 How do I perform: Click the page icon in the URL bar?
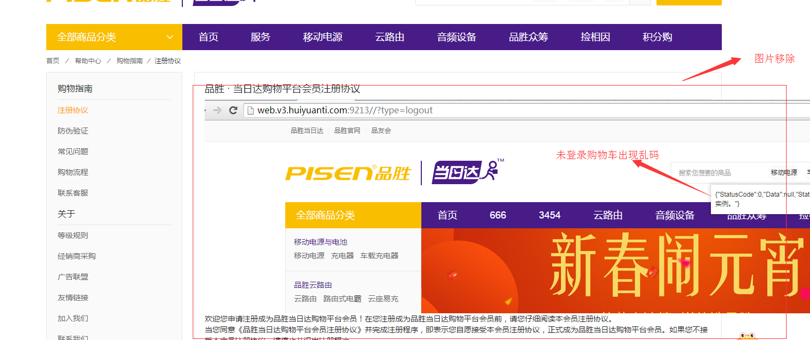pyautogui.click(x=250, y=110)
